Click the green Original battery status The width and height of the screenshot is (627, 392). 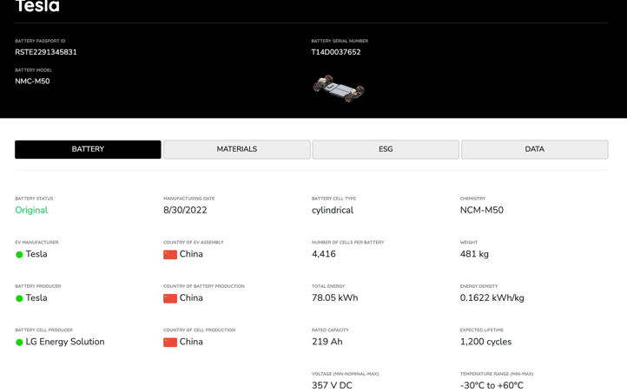31,210
